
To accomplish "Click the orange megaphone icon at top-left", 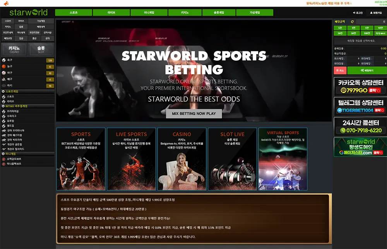I will 6,3.
